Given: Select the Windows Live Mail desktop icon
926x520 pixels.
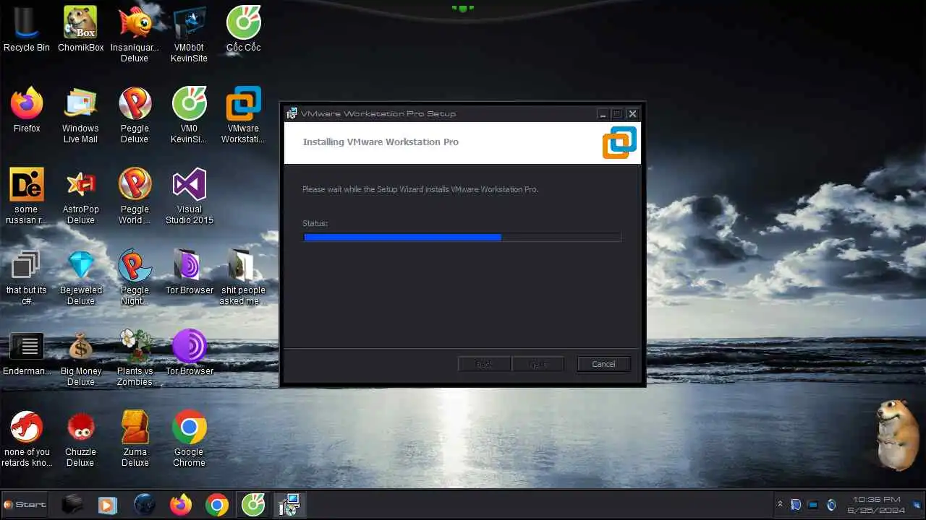Looking at the screenshot, I should [80, 116].
